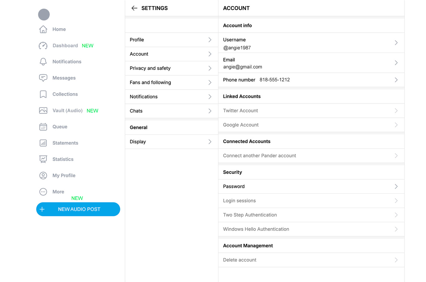Open the Display settings chevron
This screenshot has height=282, width=426.
click(210, 142)
